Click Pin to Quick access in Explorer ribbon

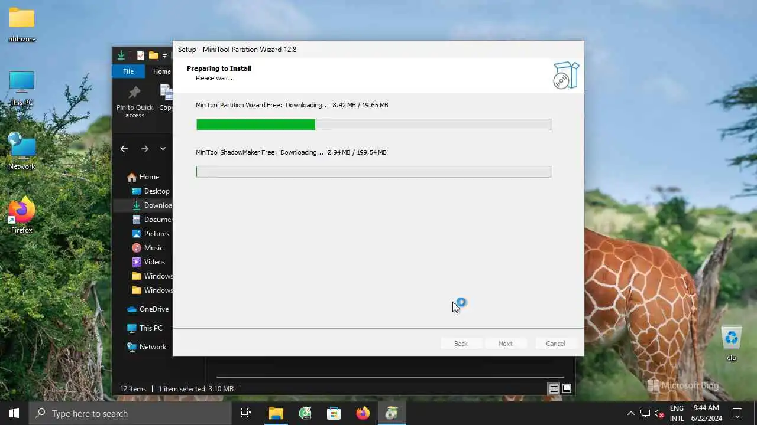coord(135,102)
